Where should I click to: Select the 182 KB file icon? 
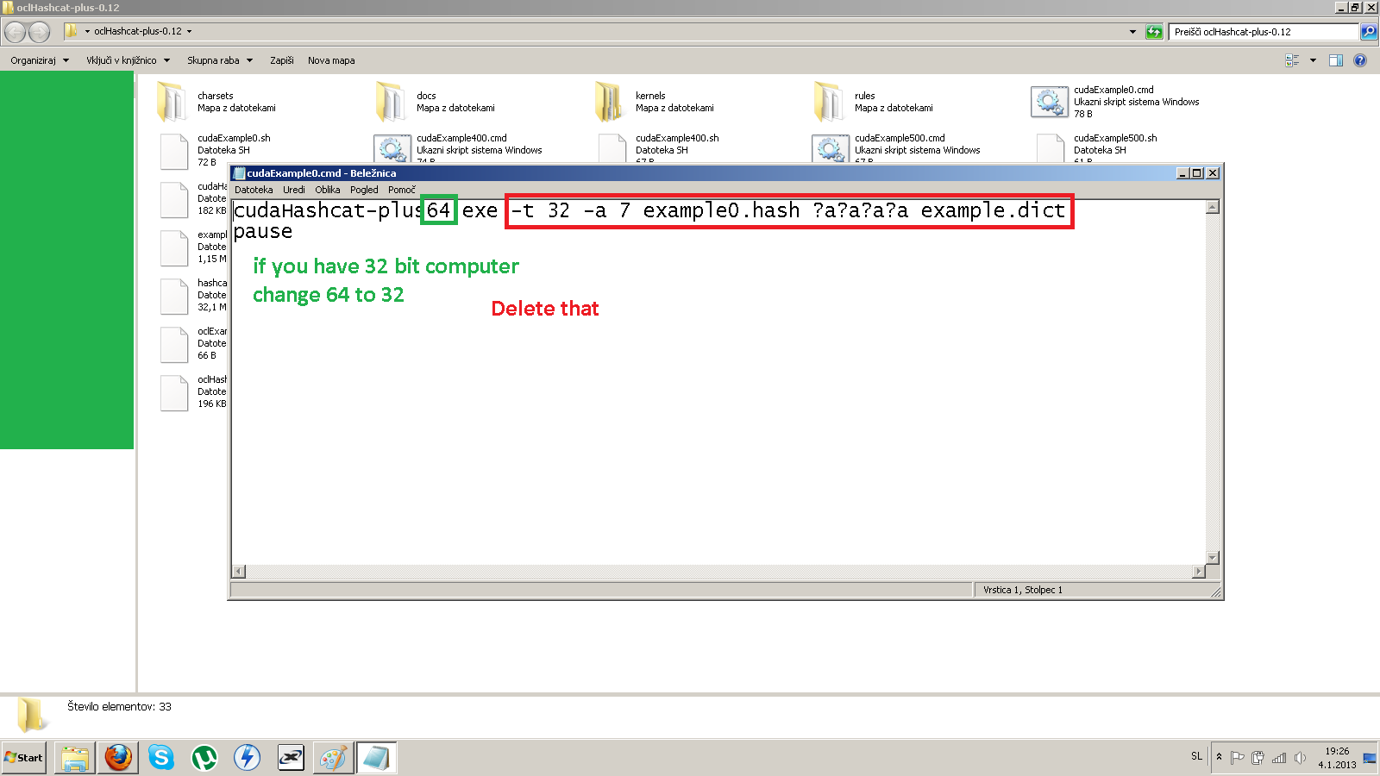(173, 199)
